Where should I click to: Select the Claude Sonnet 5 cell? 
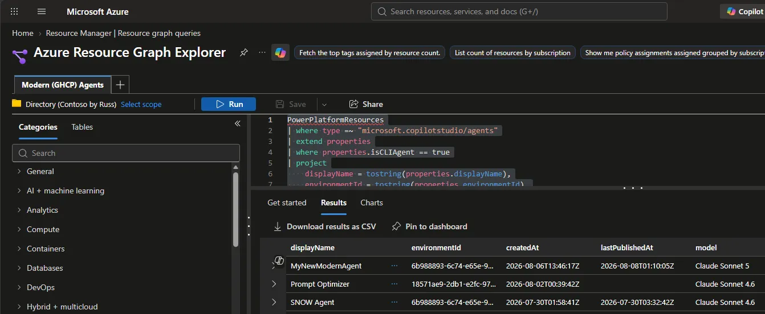(722, 266)
